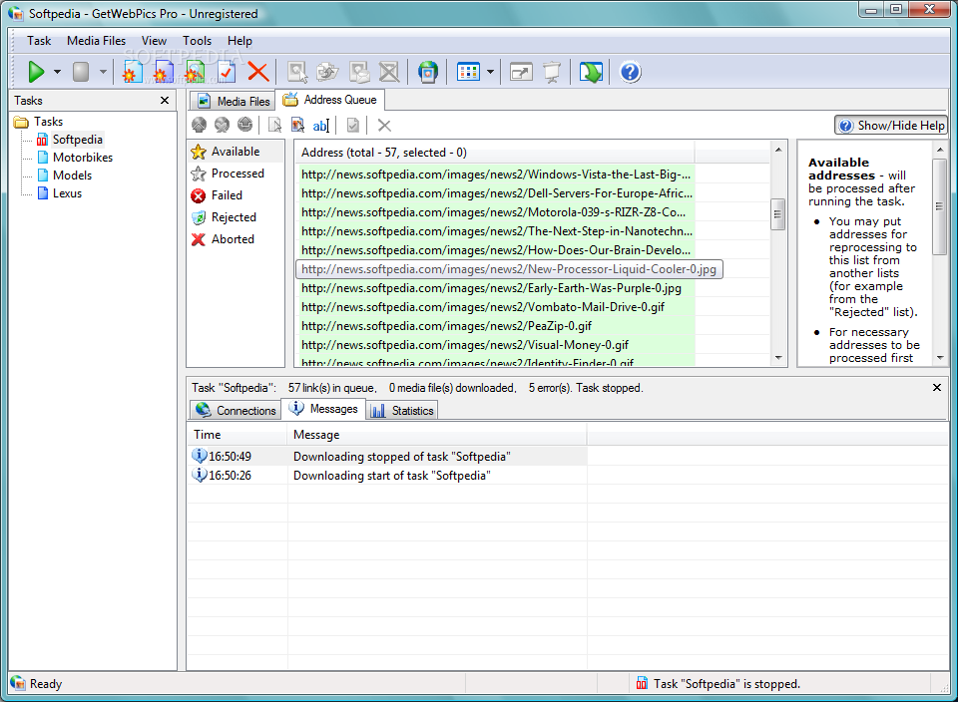Viewport: 958px width, 702px height.
Task: Click the help pane scroll down arrow
Action: pos(940,358)
